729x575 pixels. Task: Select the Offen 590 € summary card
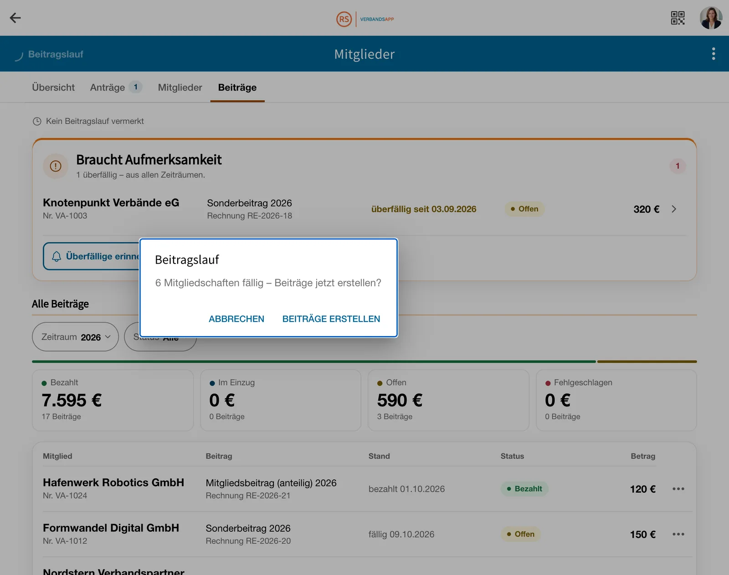(x=448, y=400)
